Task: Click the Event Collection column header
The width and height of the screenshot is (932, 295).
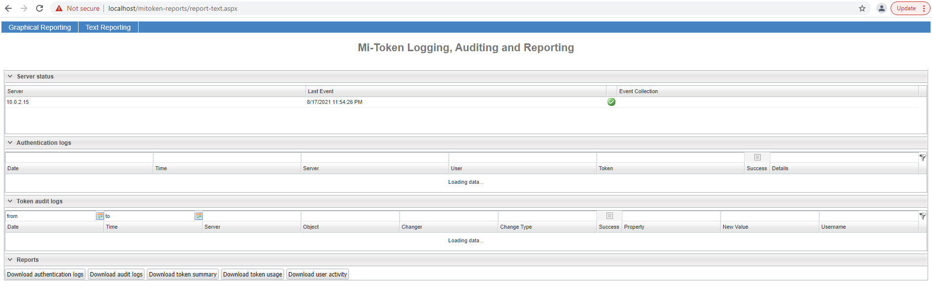Action: pos(768,91)
